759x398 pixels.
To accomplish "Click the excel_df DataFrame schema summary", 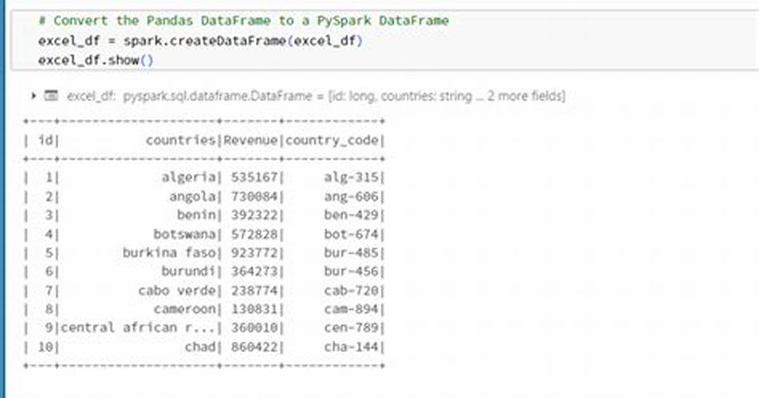I will coord(316,96).
